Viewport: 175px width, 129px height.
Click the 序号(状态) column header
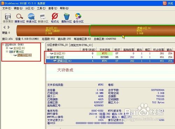pos(89,50)
